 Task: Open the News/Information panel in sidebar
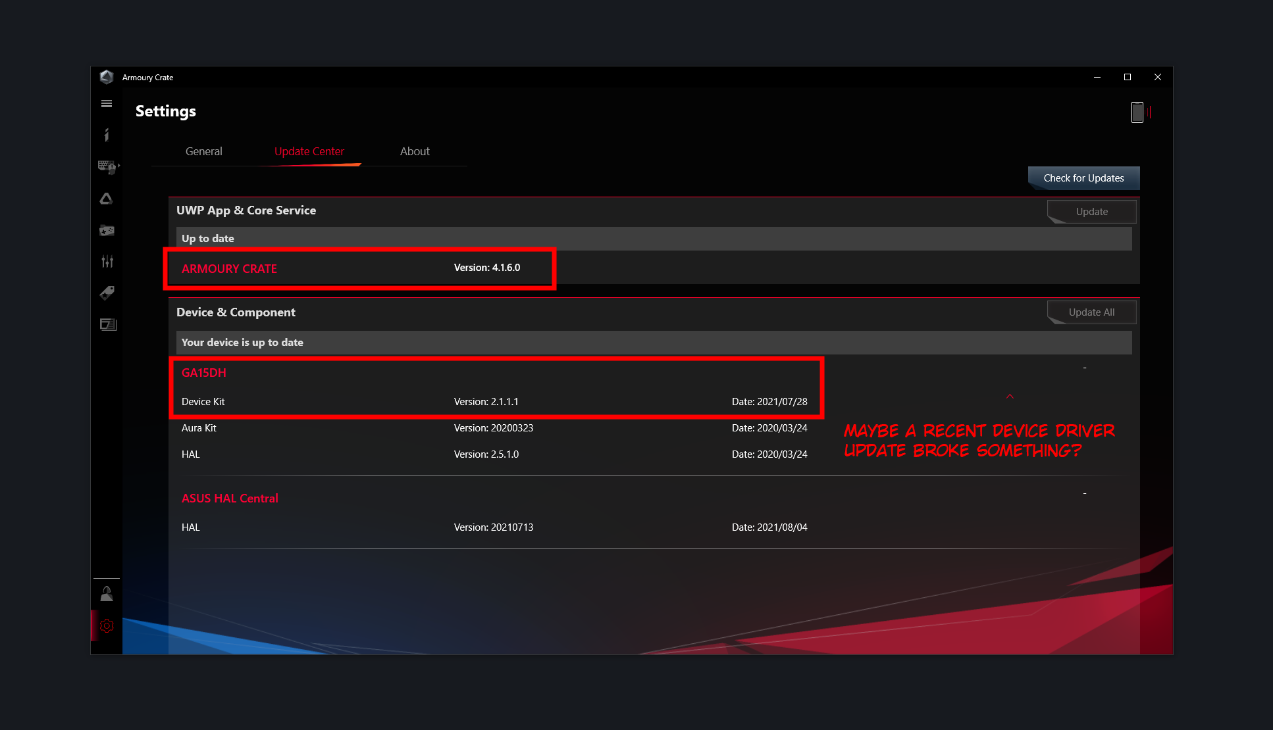pos(106,134)
